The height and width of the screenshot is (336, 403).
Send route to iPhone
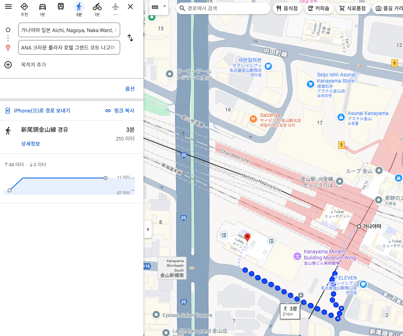pyautogui.click(x=38, y=111)
